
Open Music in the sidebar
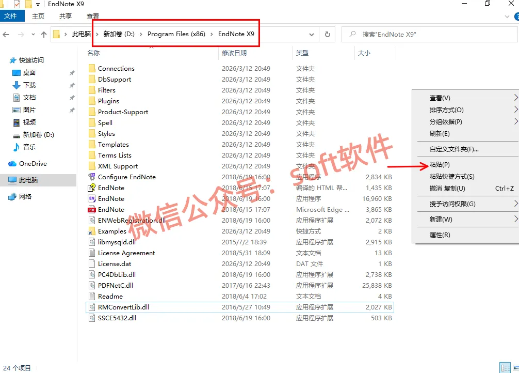point(29,147)
